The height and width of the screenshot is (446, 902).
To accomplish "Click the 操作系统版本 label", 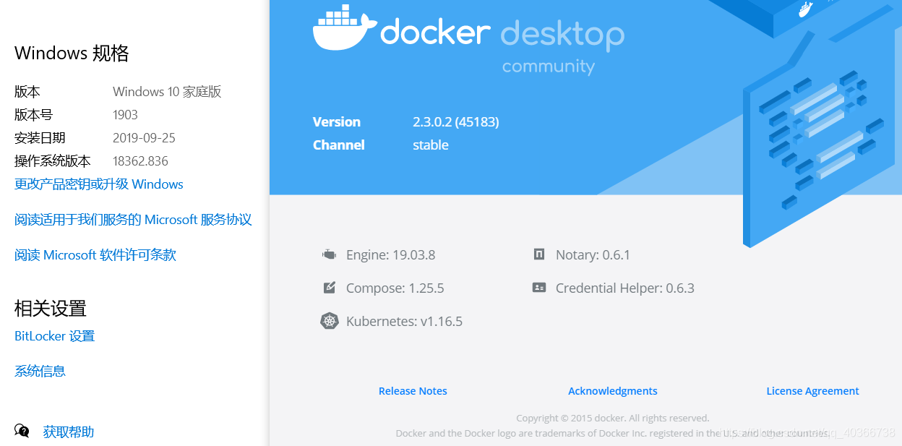I will click(x=53, y=161).
